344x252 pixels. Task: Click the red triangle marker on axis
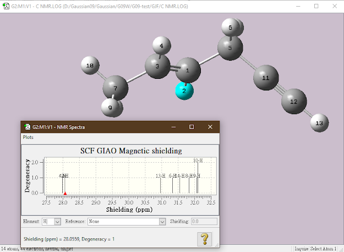click(65, 194)
